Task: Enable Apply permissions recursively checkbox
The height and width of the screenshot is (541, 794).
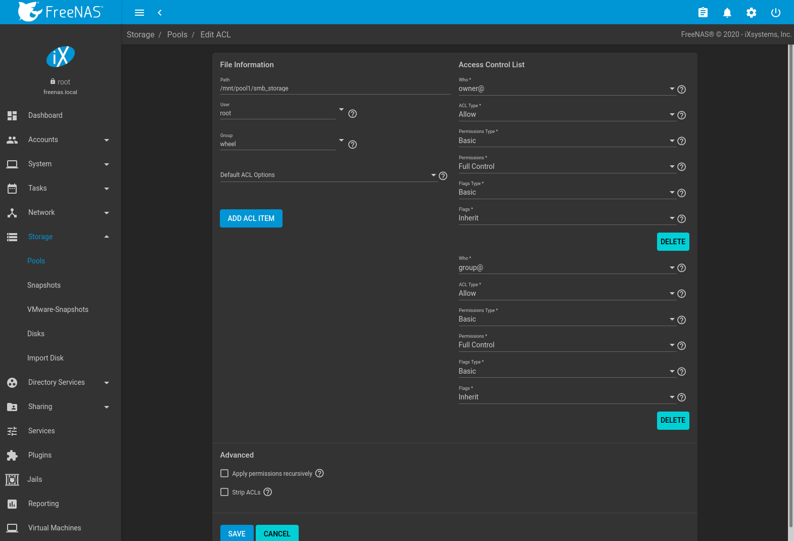Action: pyautogui.click(x=224, y=473)
